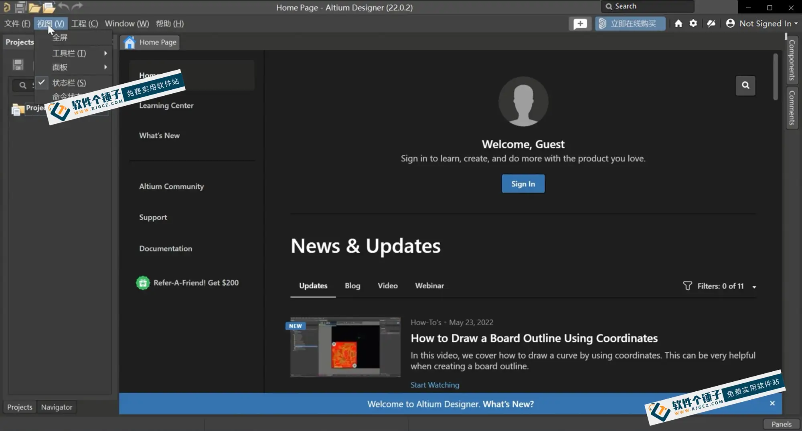Click the feedback plus-bubble icon in the top bar

[x=580, y=24]
